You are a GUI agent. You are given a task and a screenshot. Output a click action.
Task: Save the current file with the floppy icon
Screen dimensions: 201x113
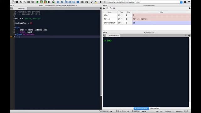[x=21, y=2]
